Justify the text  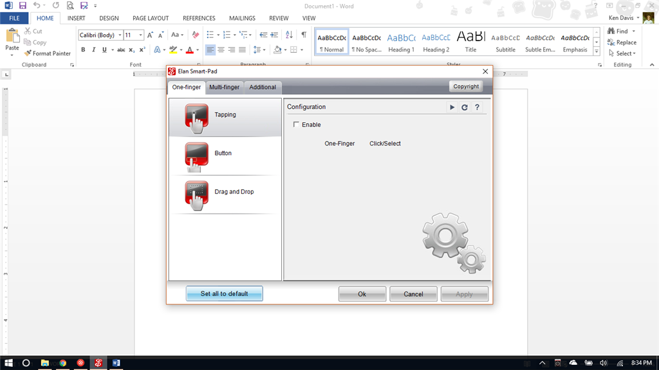point(242,50)
